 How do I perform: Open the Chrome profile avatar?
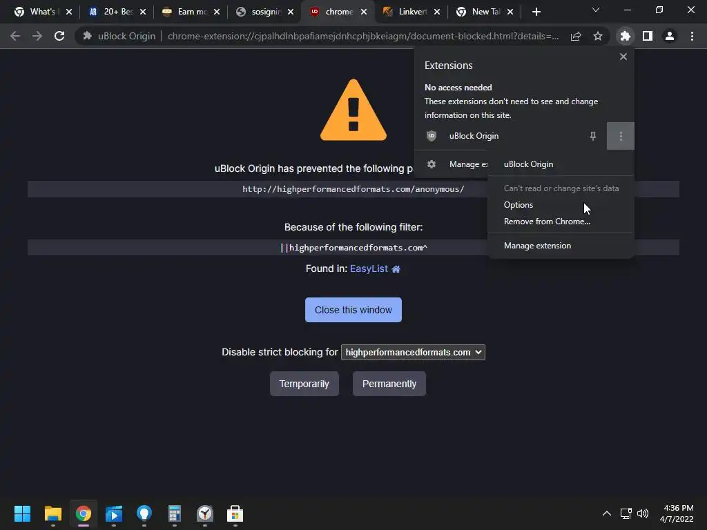670,36
